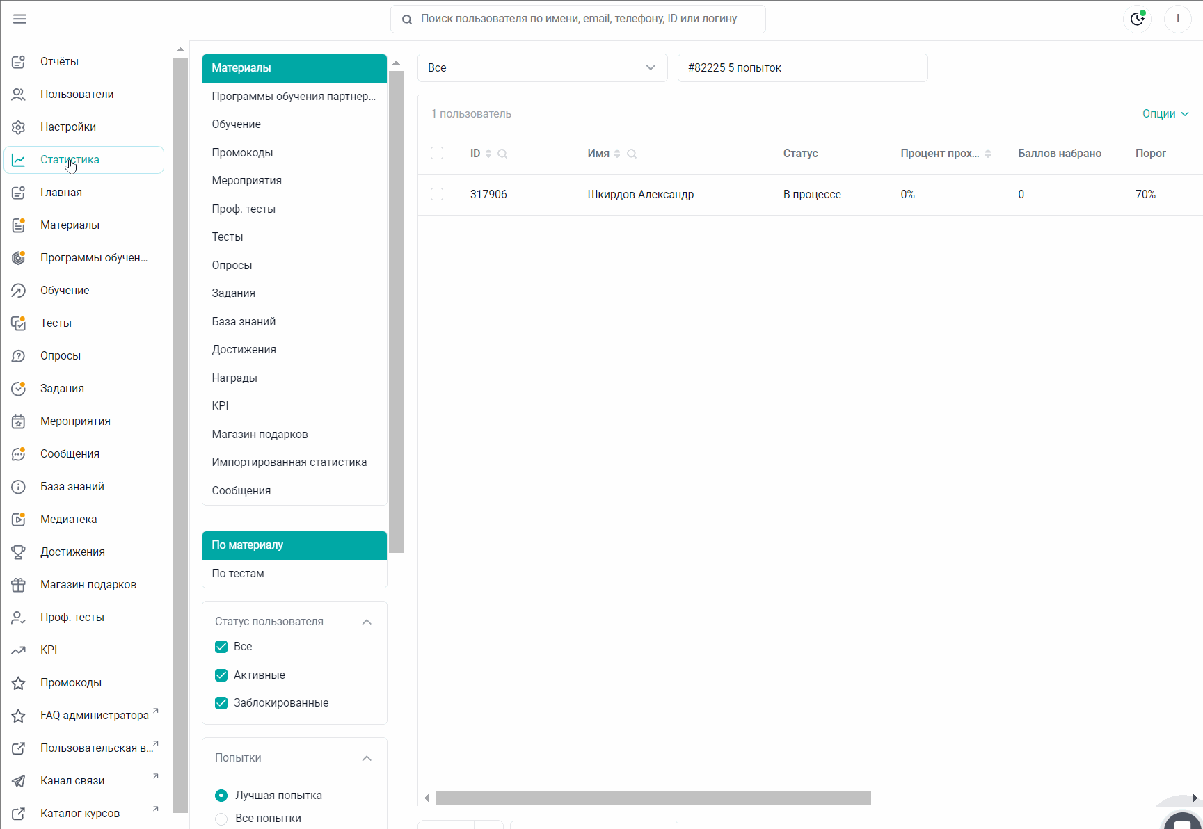Image resolution: width=1203 pixels, height=829 pixels.
Task: Click the Проф. тесты sidebar icon
Action: click(19, 618)
